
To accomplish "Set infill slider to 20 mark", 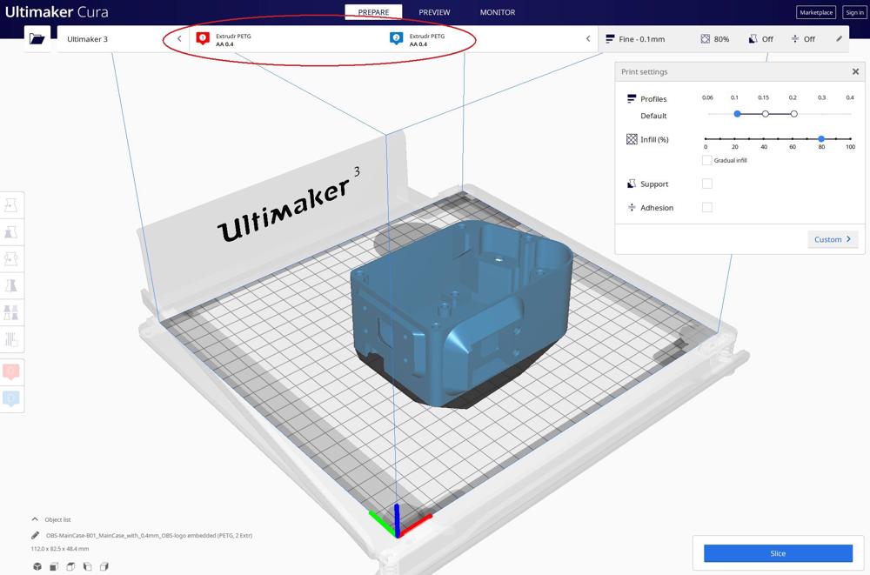I will tap(734, 139).
